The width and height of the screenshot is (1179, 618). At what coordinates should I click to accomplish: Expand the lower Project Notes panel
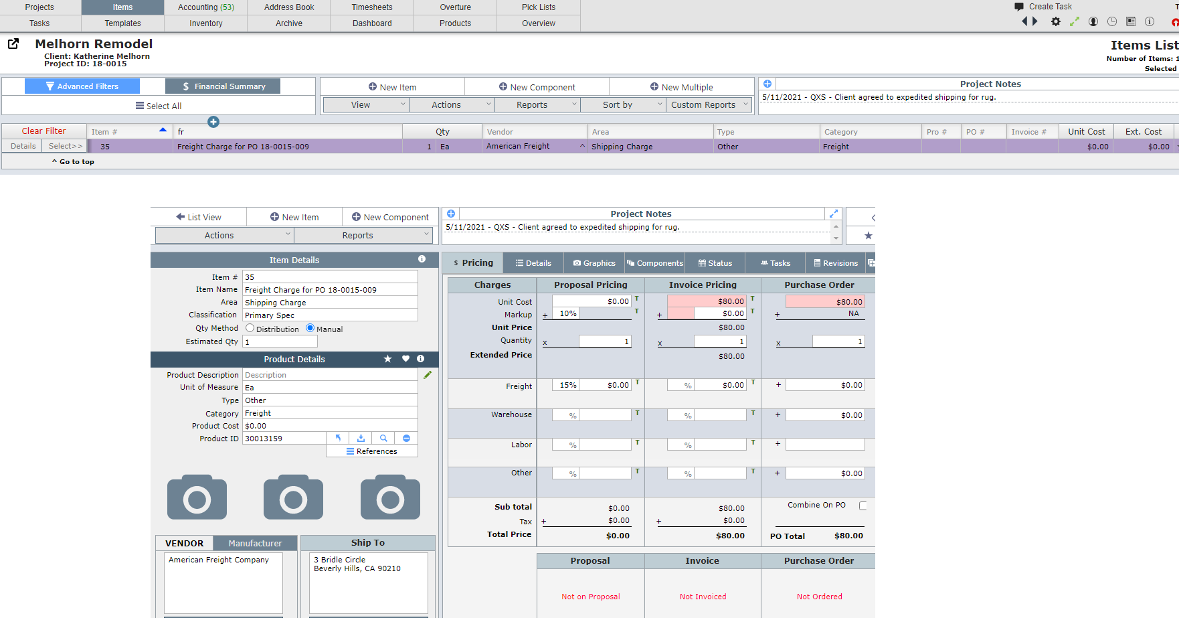(x=834, y=214)
